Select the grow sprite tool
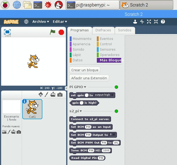The height and width of the screenshot is (165, 177). (149, 22)
